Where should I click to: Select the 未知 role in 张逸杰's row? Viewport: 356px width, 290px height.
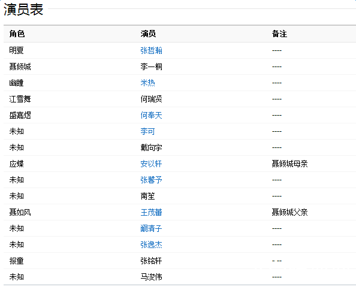(x=16, y=244)
